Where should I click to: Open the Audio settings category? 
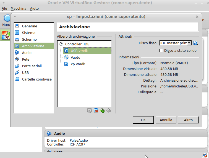pyautogui.click(x=34, y=53)
